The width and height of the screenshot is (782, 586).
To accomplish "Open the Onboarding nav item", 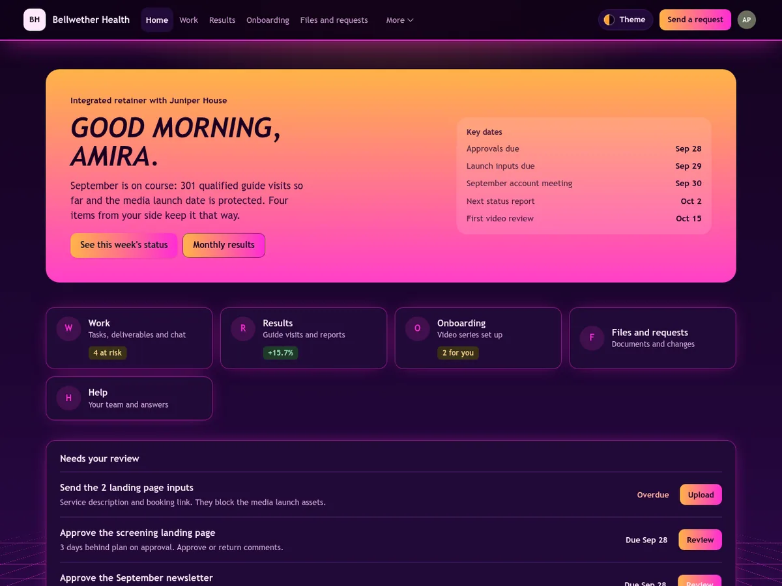I will tap(268, 20).
